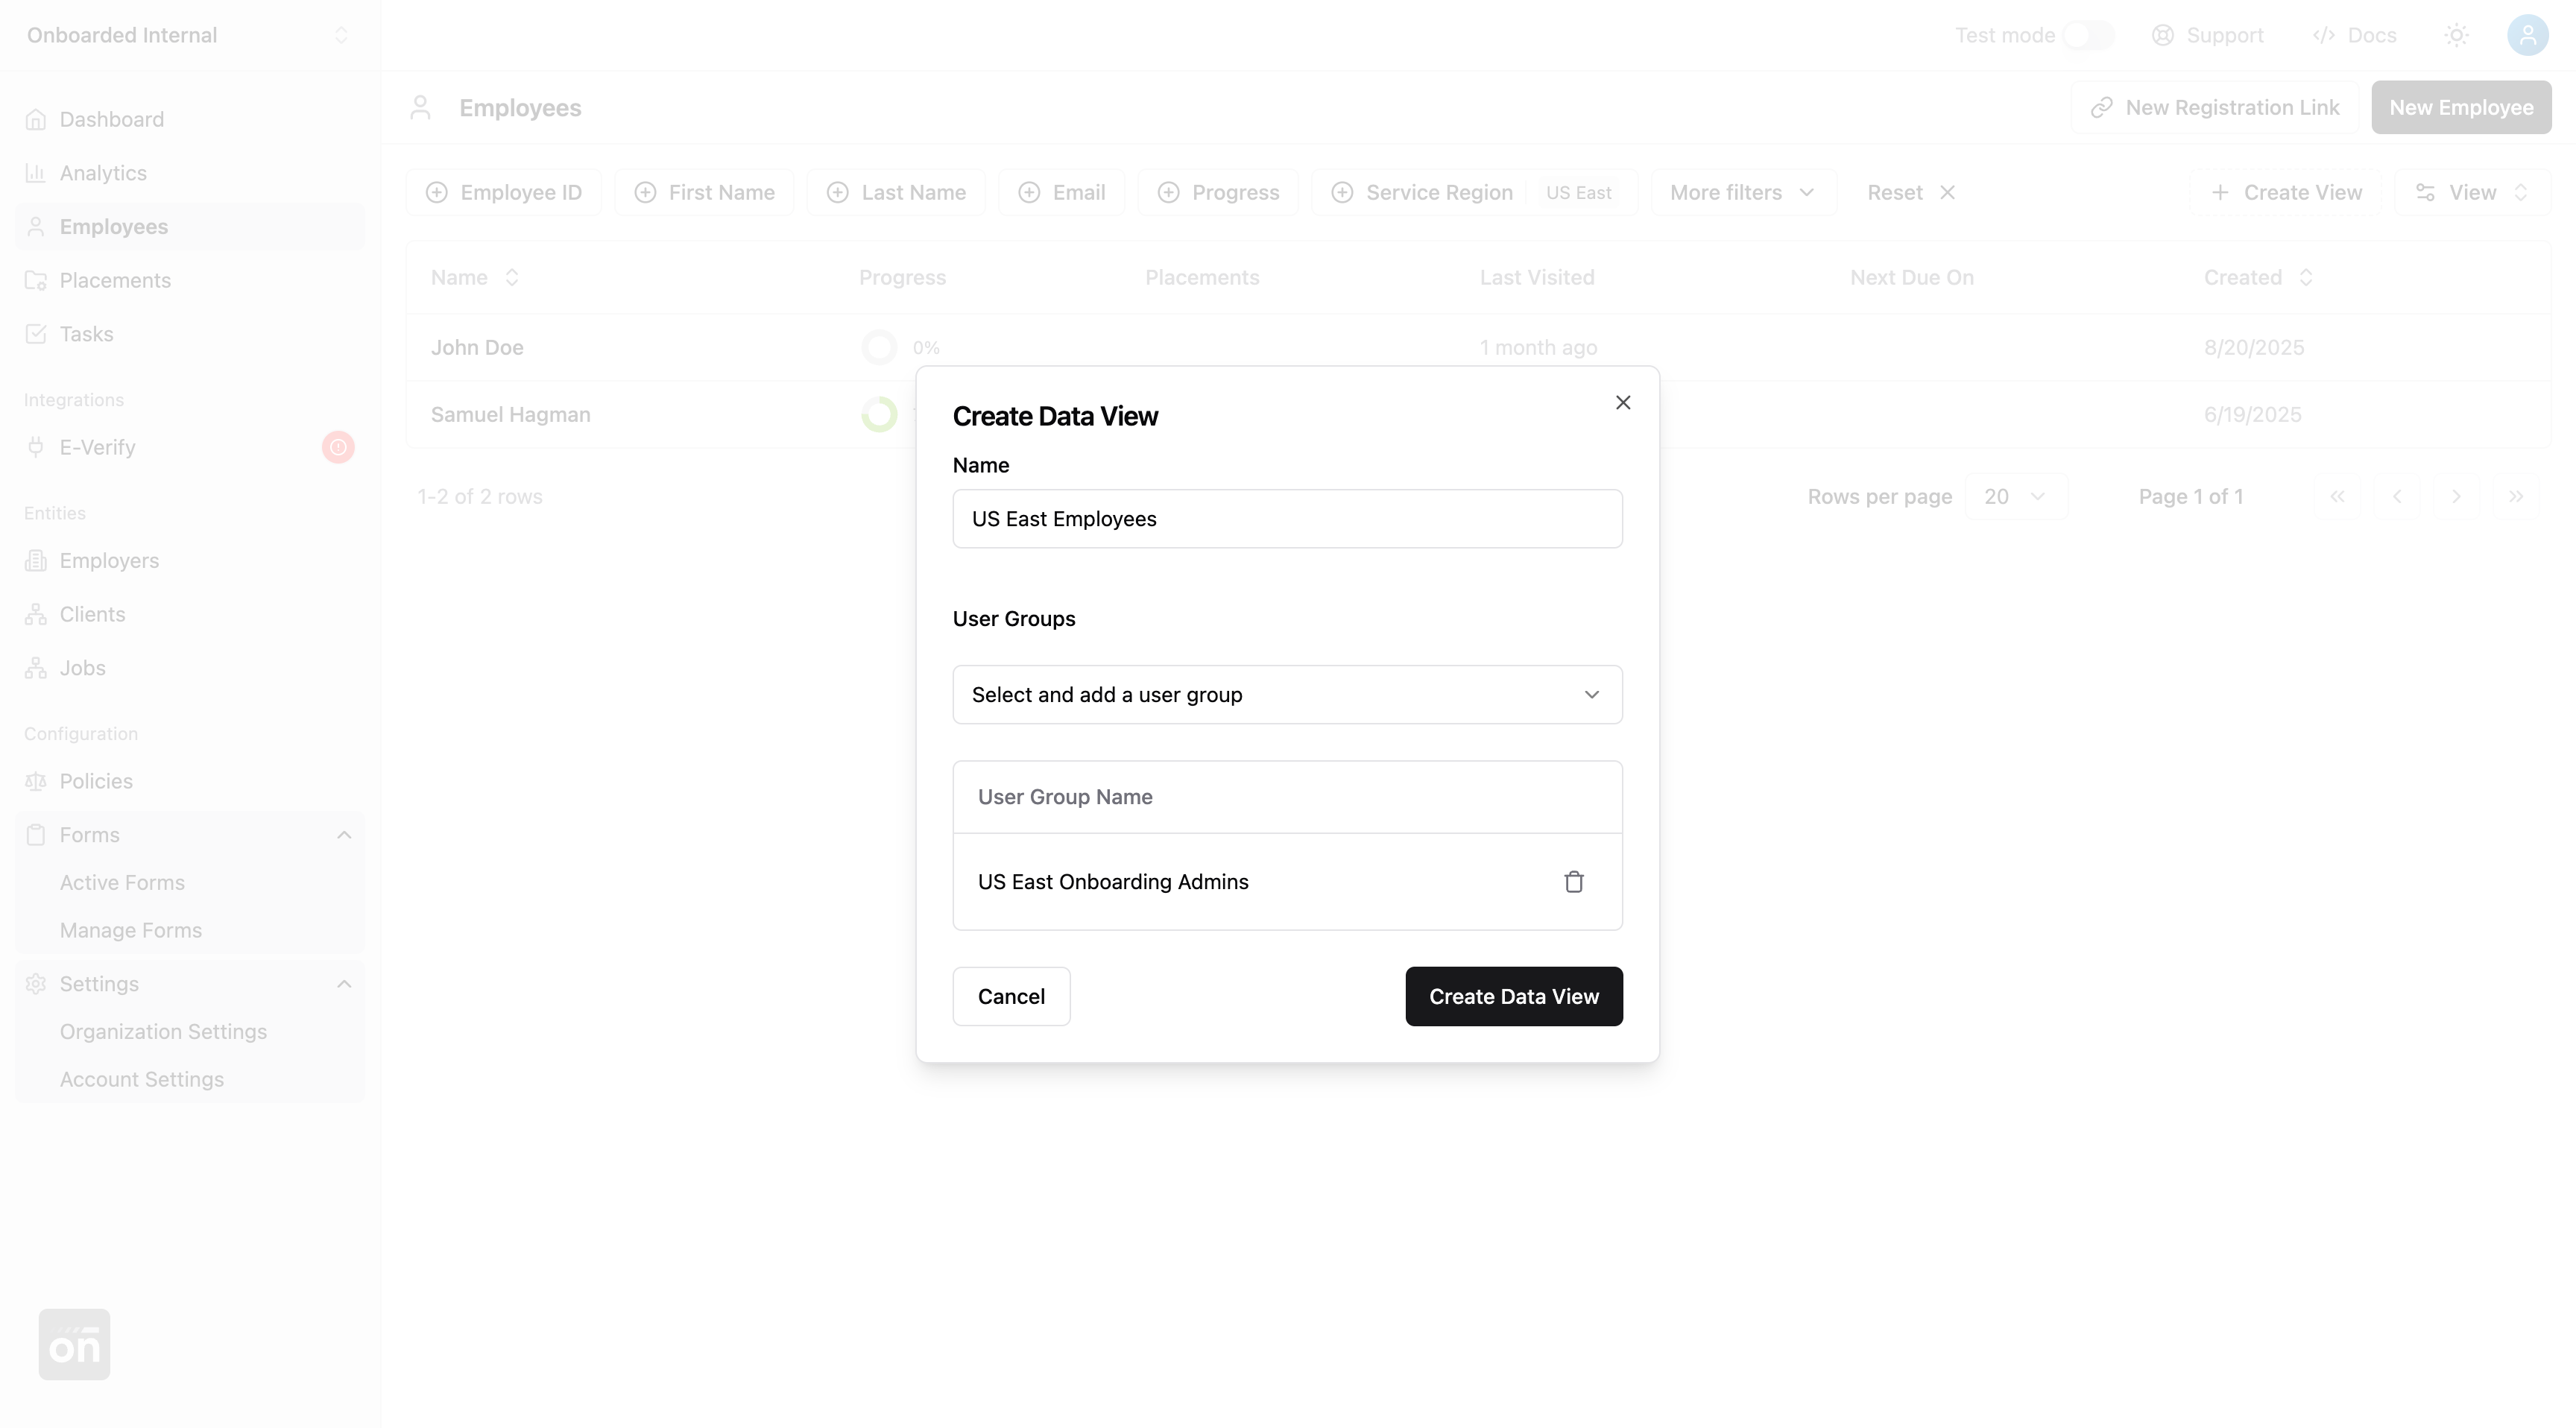Click the Onboarded logo bottom left
This screenshot has width=2576, height=1428.
click(75, 1344)
